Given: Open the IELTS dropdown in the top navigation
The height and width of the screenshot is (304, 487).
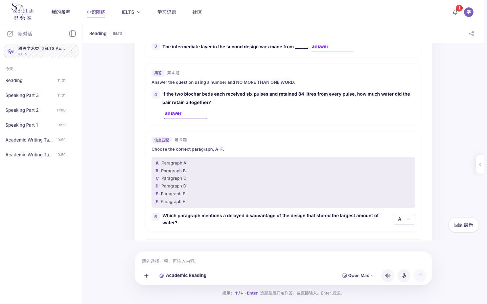Looking at the screenshot, I should pos(131,12).
